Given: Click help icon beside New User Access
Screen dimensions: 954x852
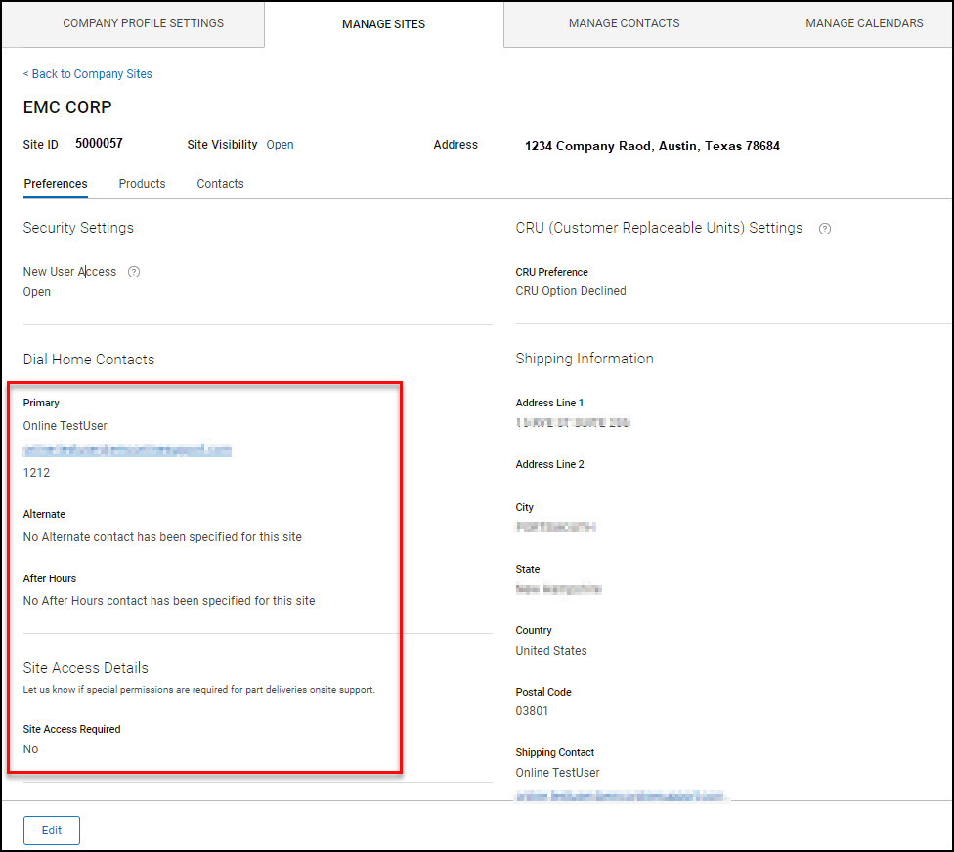Looking at the screenshot, I should [x=134, y=272].
